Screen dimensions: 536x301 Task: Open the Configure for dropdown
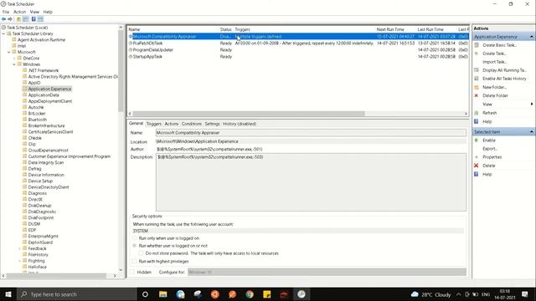[327, 273]
